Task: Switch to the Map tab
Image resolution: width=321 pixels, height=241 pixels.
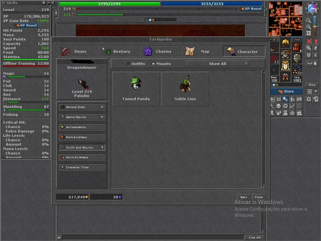Action: pos(202,51)
